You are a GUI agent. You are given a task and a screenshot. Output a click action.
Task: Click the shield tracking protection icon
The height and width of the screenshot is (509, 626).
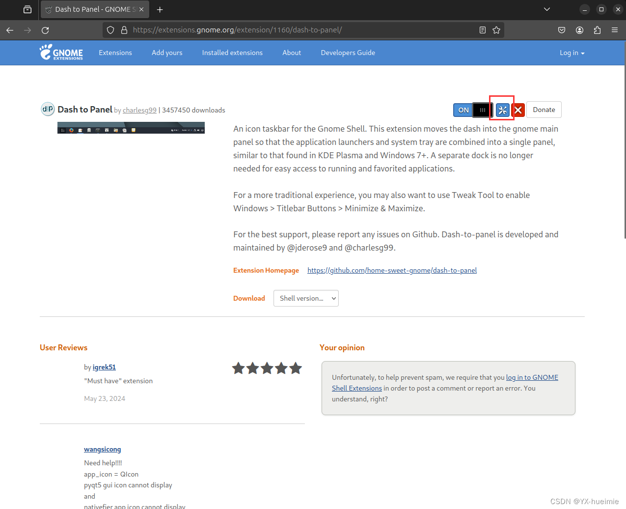coord(110,30)
